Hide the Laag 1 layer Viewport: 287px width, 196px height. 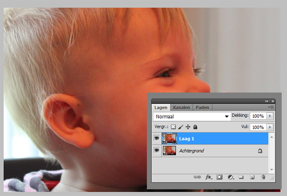pos(156,138)
